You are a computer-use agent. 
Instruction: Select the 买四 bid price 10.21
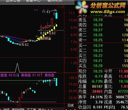click(98, 61)
